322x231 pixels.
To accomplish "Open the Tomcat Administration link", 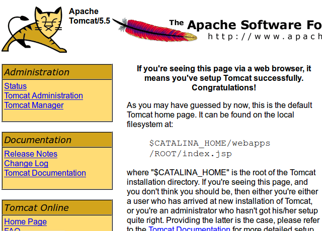I will pos(44,96).
